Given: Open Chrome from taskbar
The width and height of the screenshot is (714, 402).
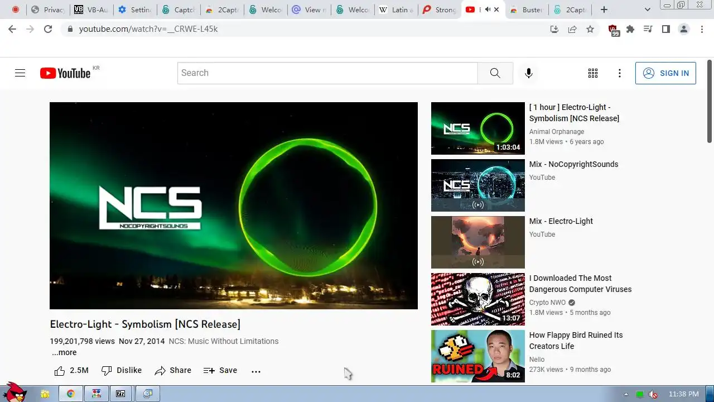Looking at the screenshot, I should 71,394.
